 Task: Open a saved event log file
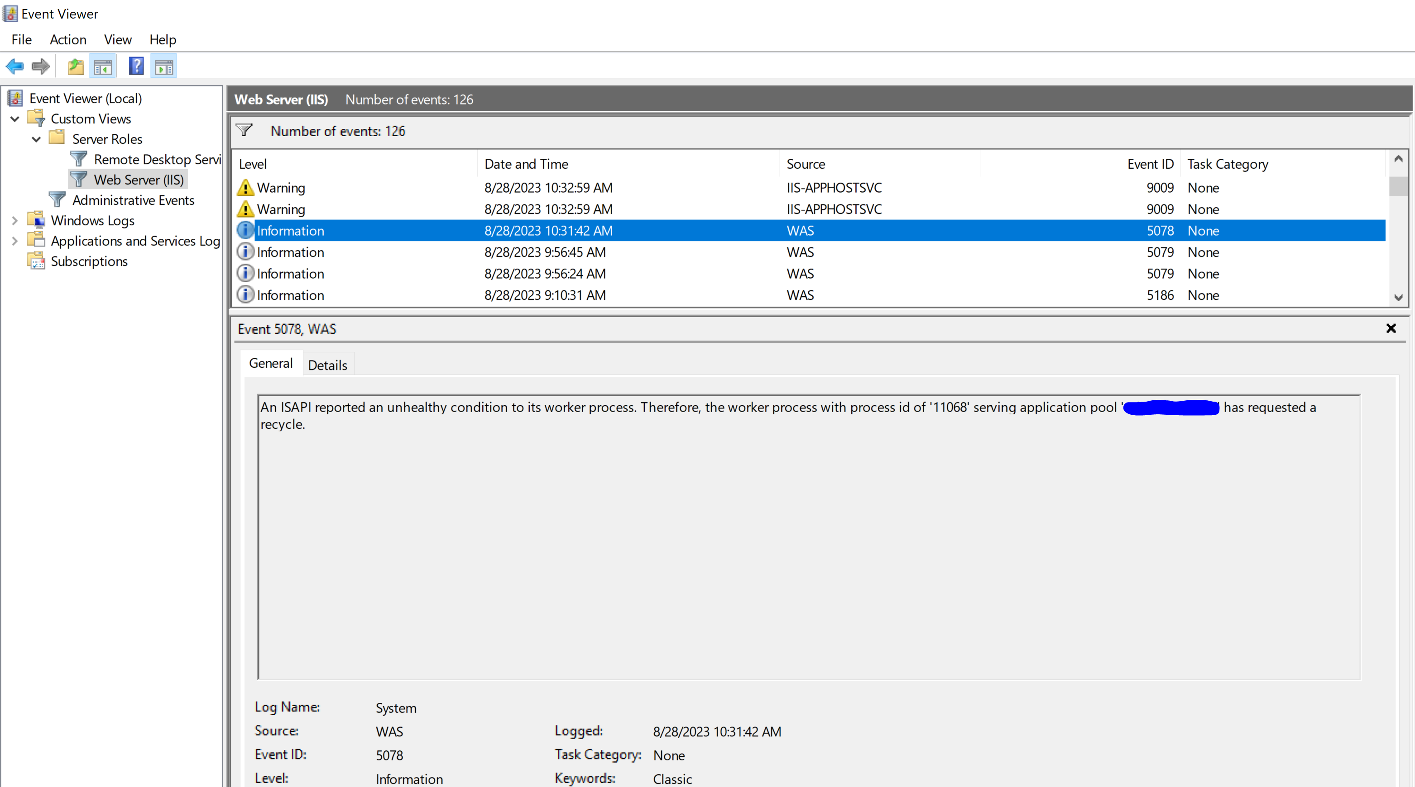pyautogui.click(x=75, y=66)
